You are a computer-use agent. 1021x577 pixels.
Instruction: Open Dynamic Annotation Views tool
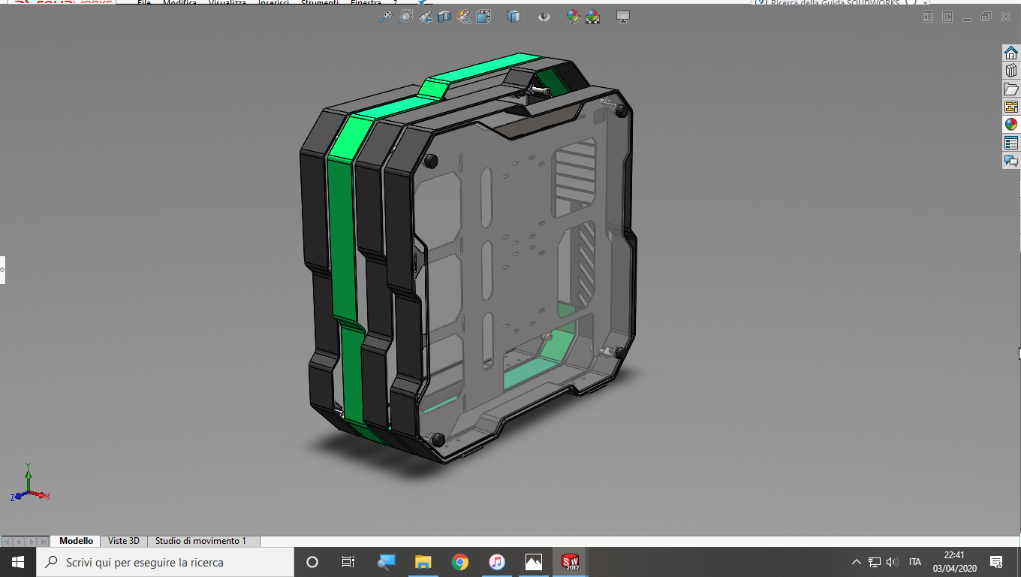click(464, 17)
